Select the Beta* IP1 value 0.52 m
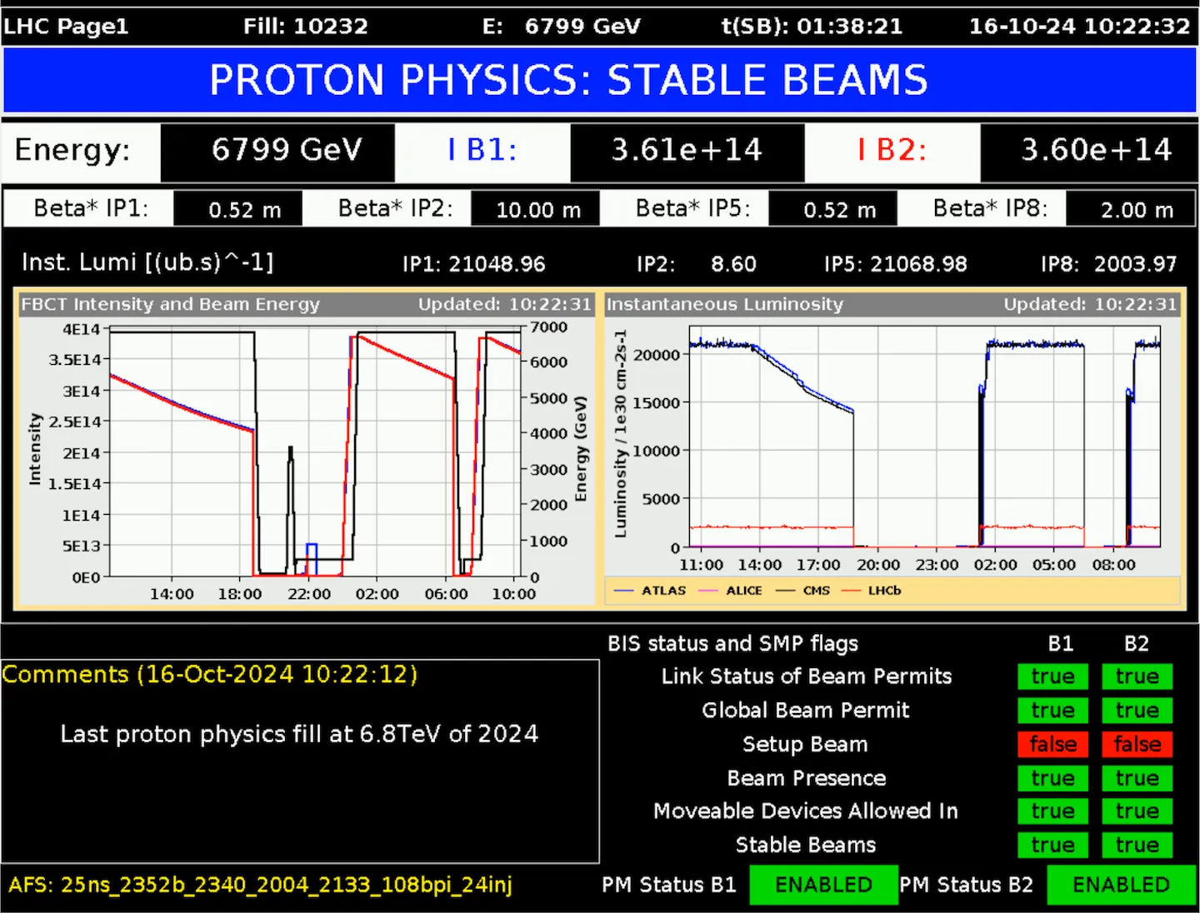The width and height of the screenshot is (1200, 913). pyautogui.click(x=237, y=209)
